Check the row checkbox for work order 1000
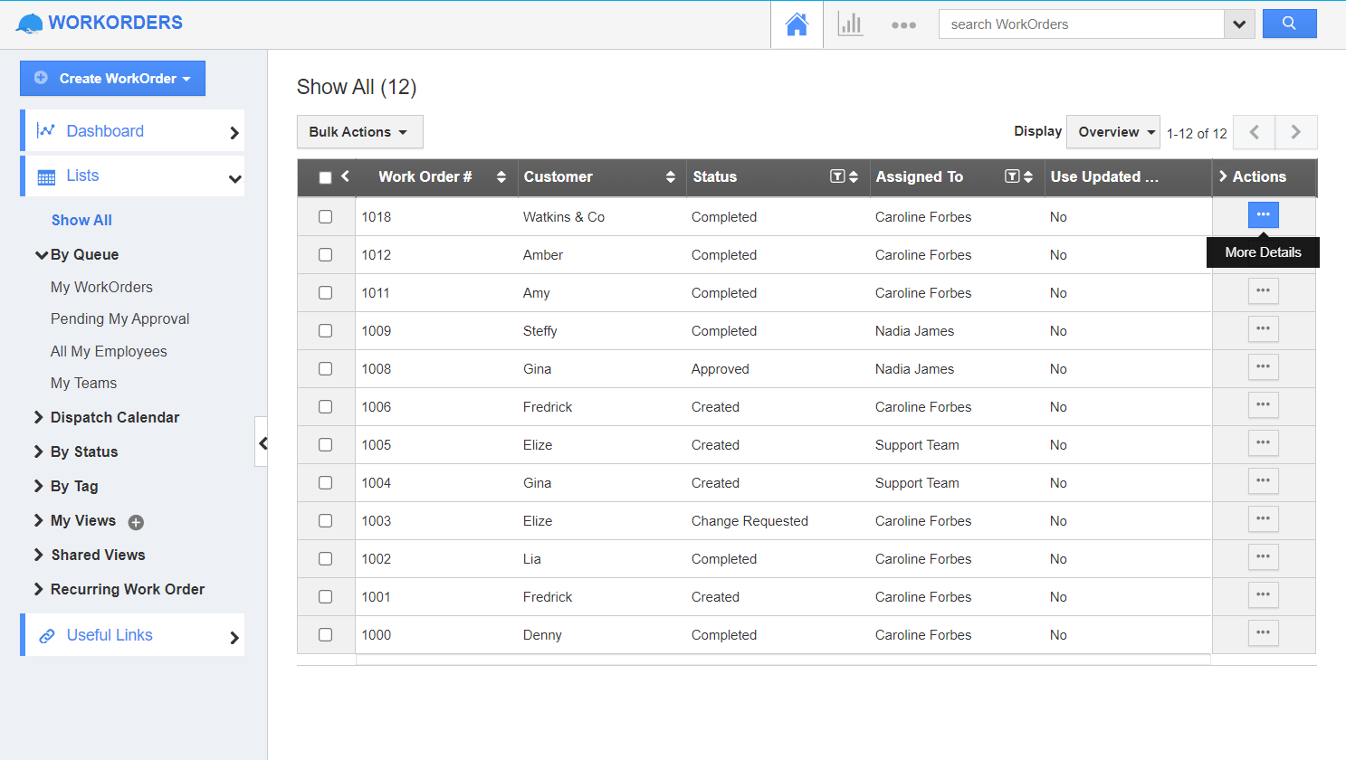 pyautogui.click(x=326, y=634)
